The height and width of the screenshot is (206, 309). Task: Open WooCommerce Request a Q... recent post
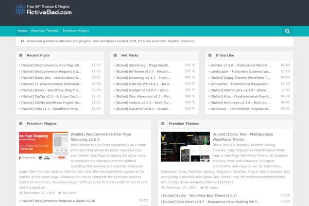coord(51,72)
